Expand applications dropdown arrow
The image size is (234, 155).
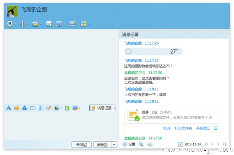pos(89,24)
